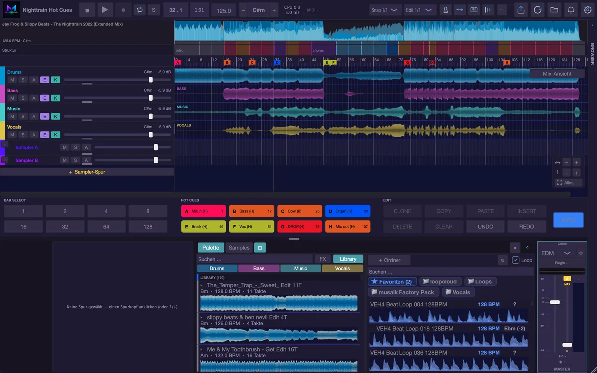The height and width of the screenshot is (373, 597).
Task: Open the Snap 1/1 dropdown
Action: point(386,10)
